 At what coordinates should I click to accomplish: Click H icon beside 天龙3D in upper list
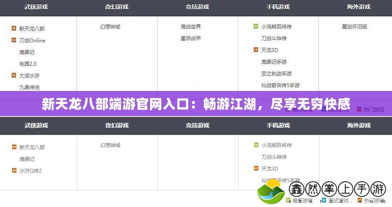pos(256,49)
